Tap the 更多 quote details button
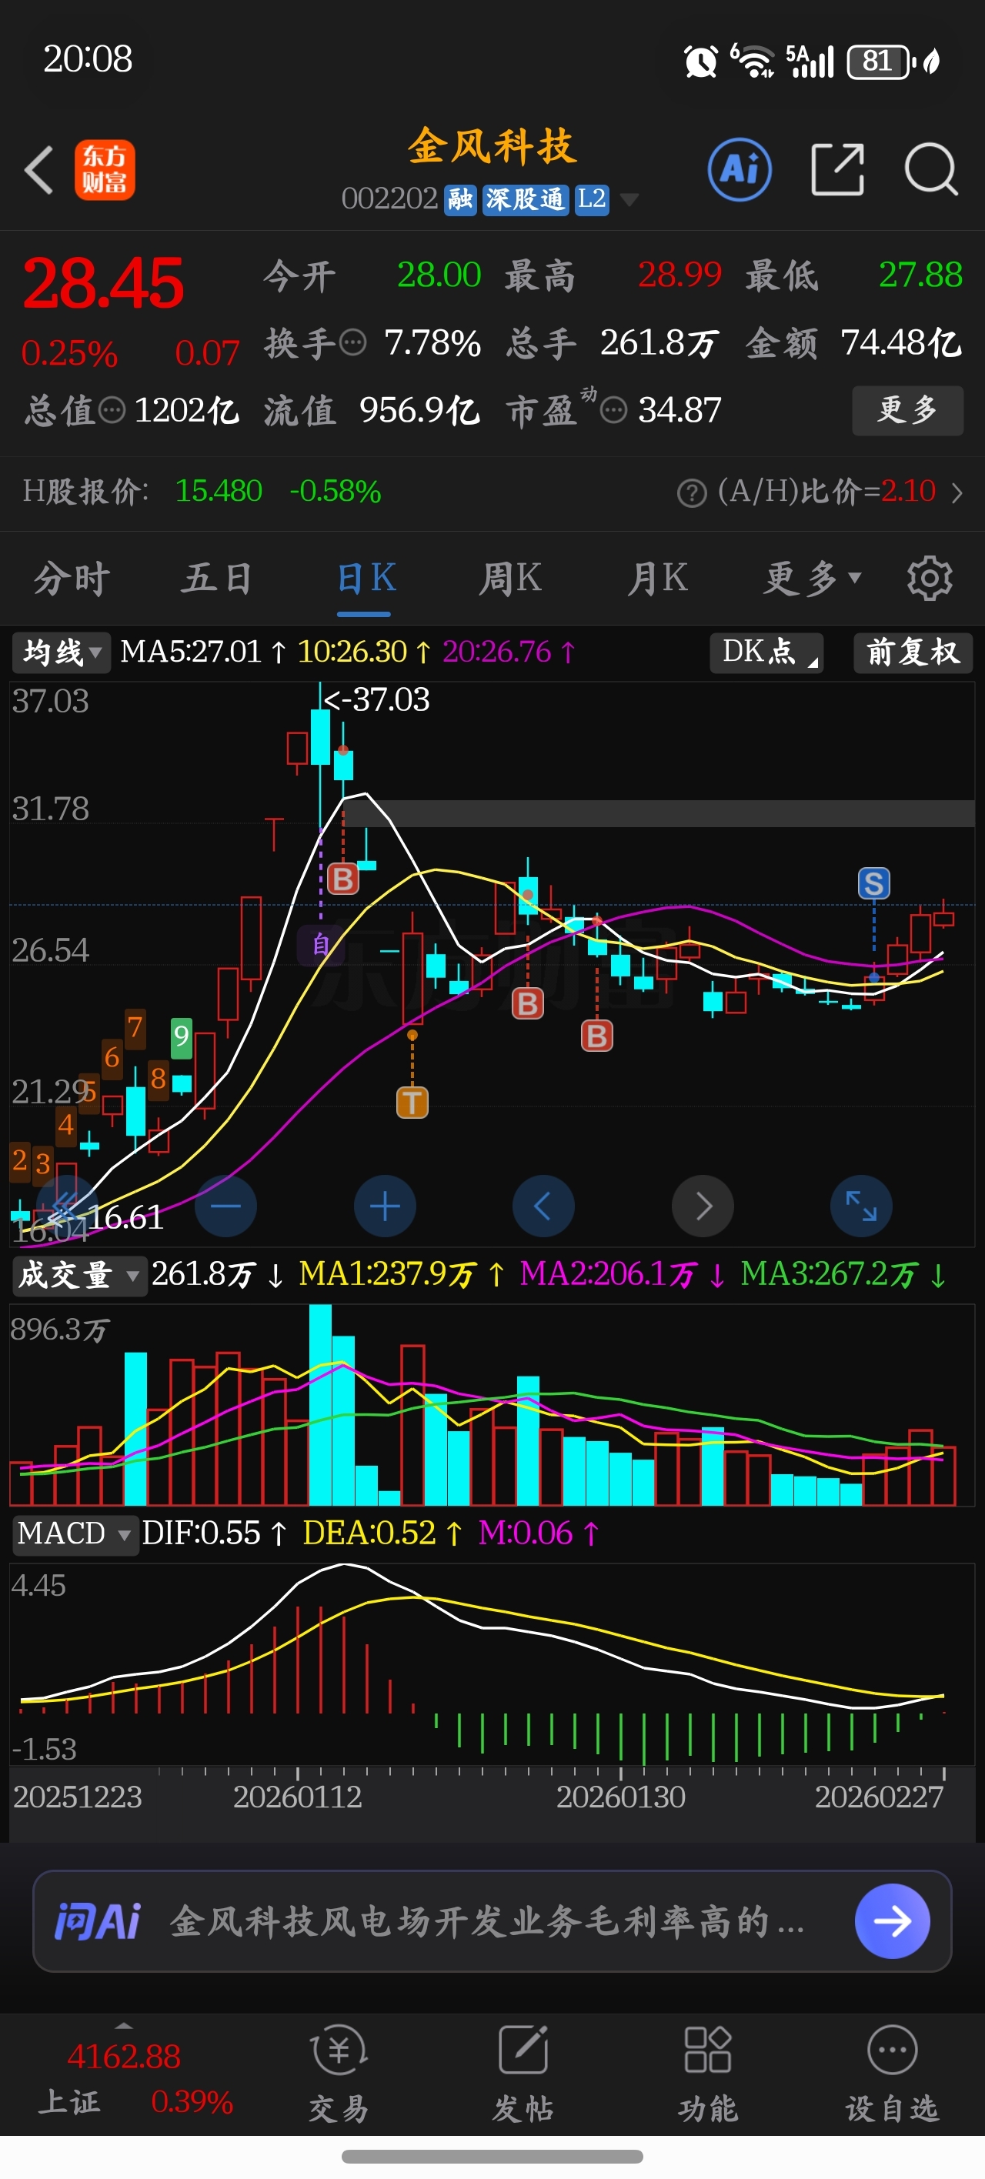Viewport: 985px width, 2179px height. 907,410
